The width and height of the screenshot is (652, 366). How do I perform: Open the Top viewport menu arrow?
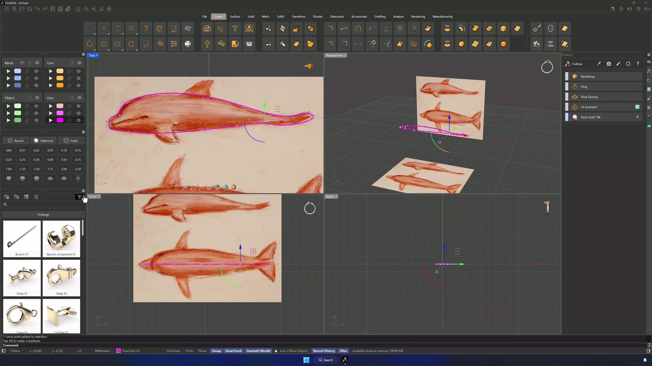click(x=97, y=55)
